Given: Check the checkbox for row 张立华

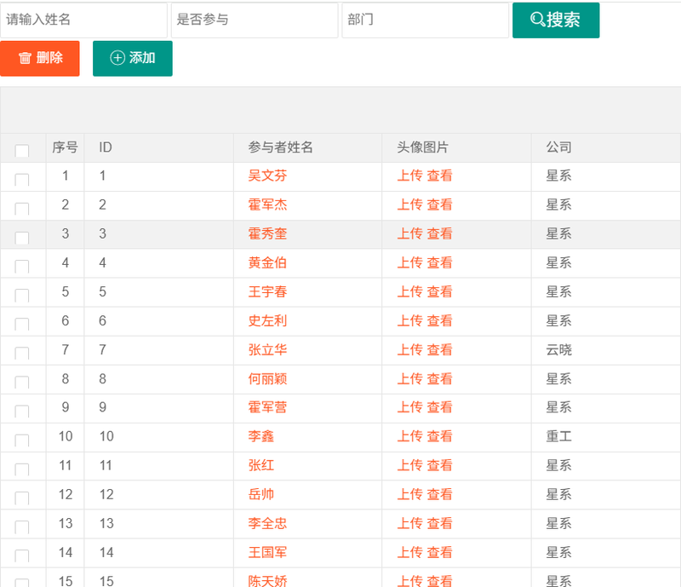Looking at the screenshot, I should coord(22,353).
